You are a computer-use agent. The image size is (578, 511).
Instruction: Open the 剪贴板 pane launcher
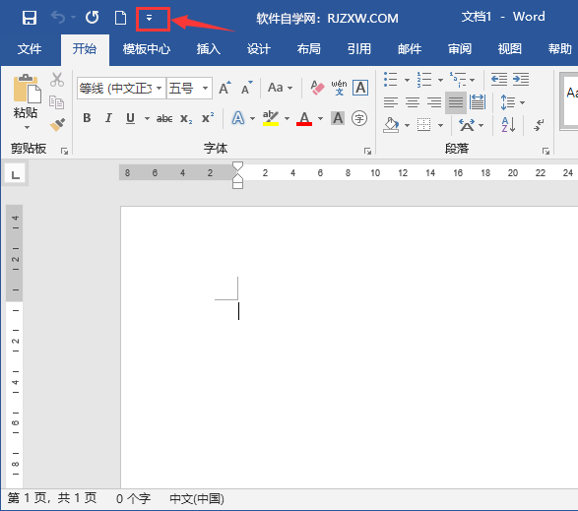pos(65,152)
